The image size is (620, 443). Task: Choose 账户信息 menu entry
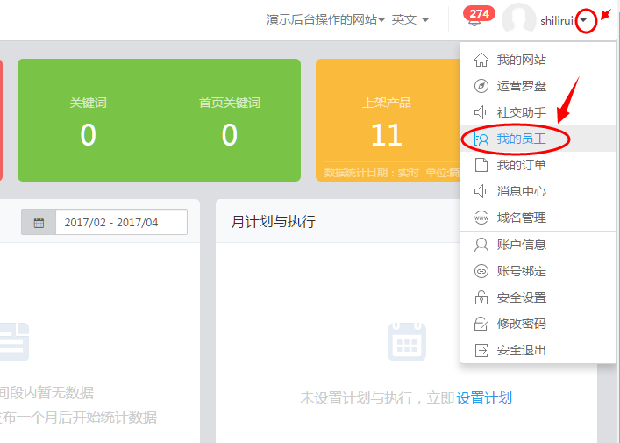click(x=521, y=245)
